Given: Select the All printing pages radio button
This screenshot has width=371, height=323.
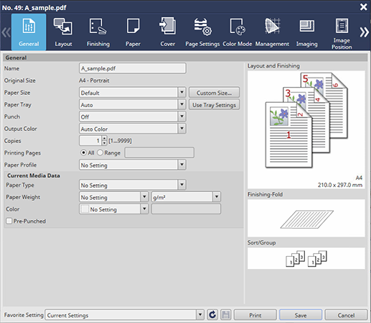Looking at the screenshot, I should click(x=83, y=153).
